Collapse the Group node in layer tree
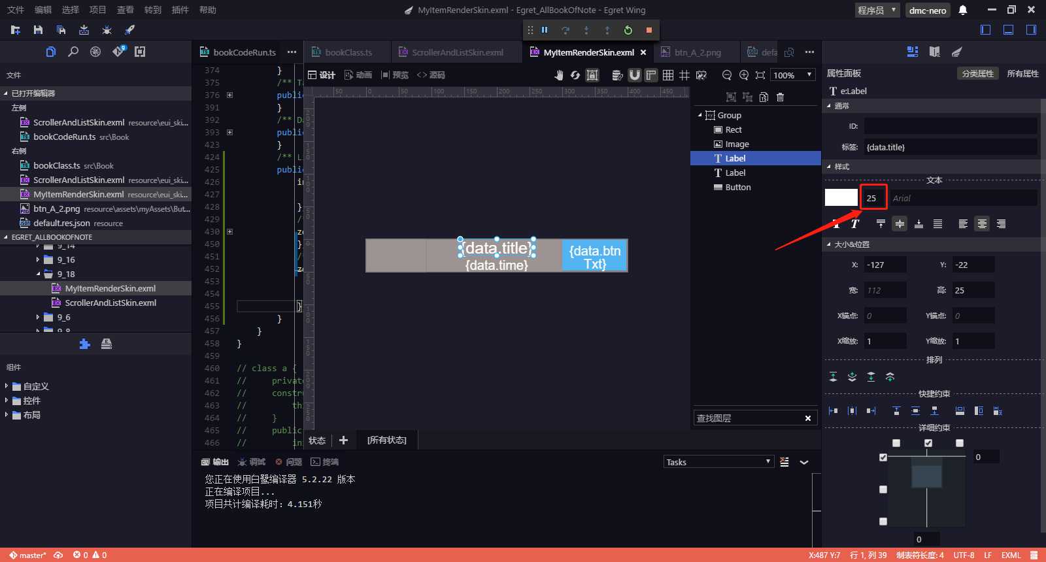This screenshot has width=1046, height=562. [700, 115]
